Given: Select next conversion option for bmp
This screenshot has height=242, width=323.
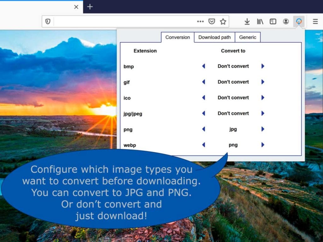Looking at the screenshot, I should point(263,66).
